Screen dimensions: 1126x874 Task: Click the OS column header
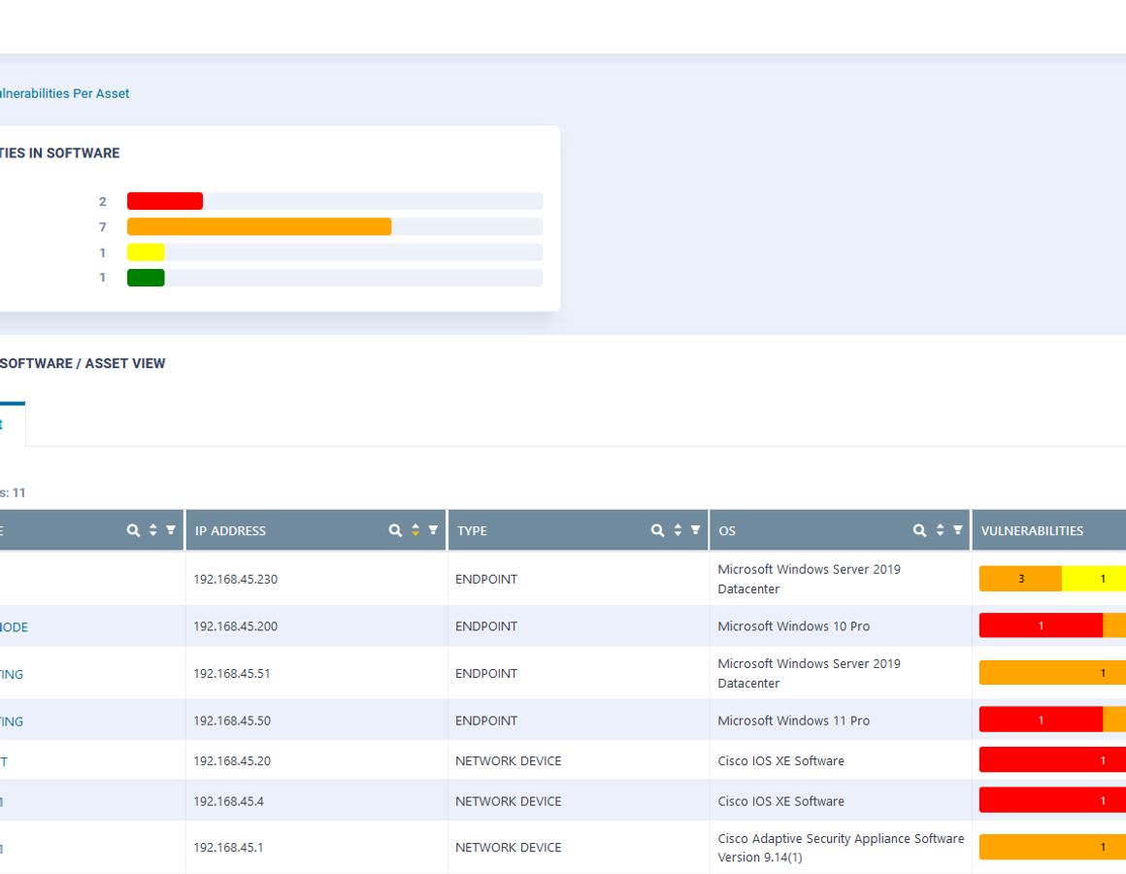[x=841, y=531]
